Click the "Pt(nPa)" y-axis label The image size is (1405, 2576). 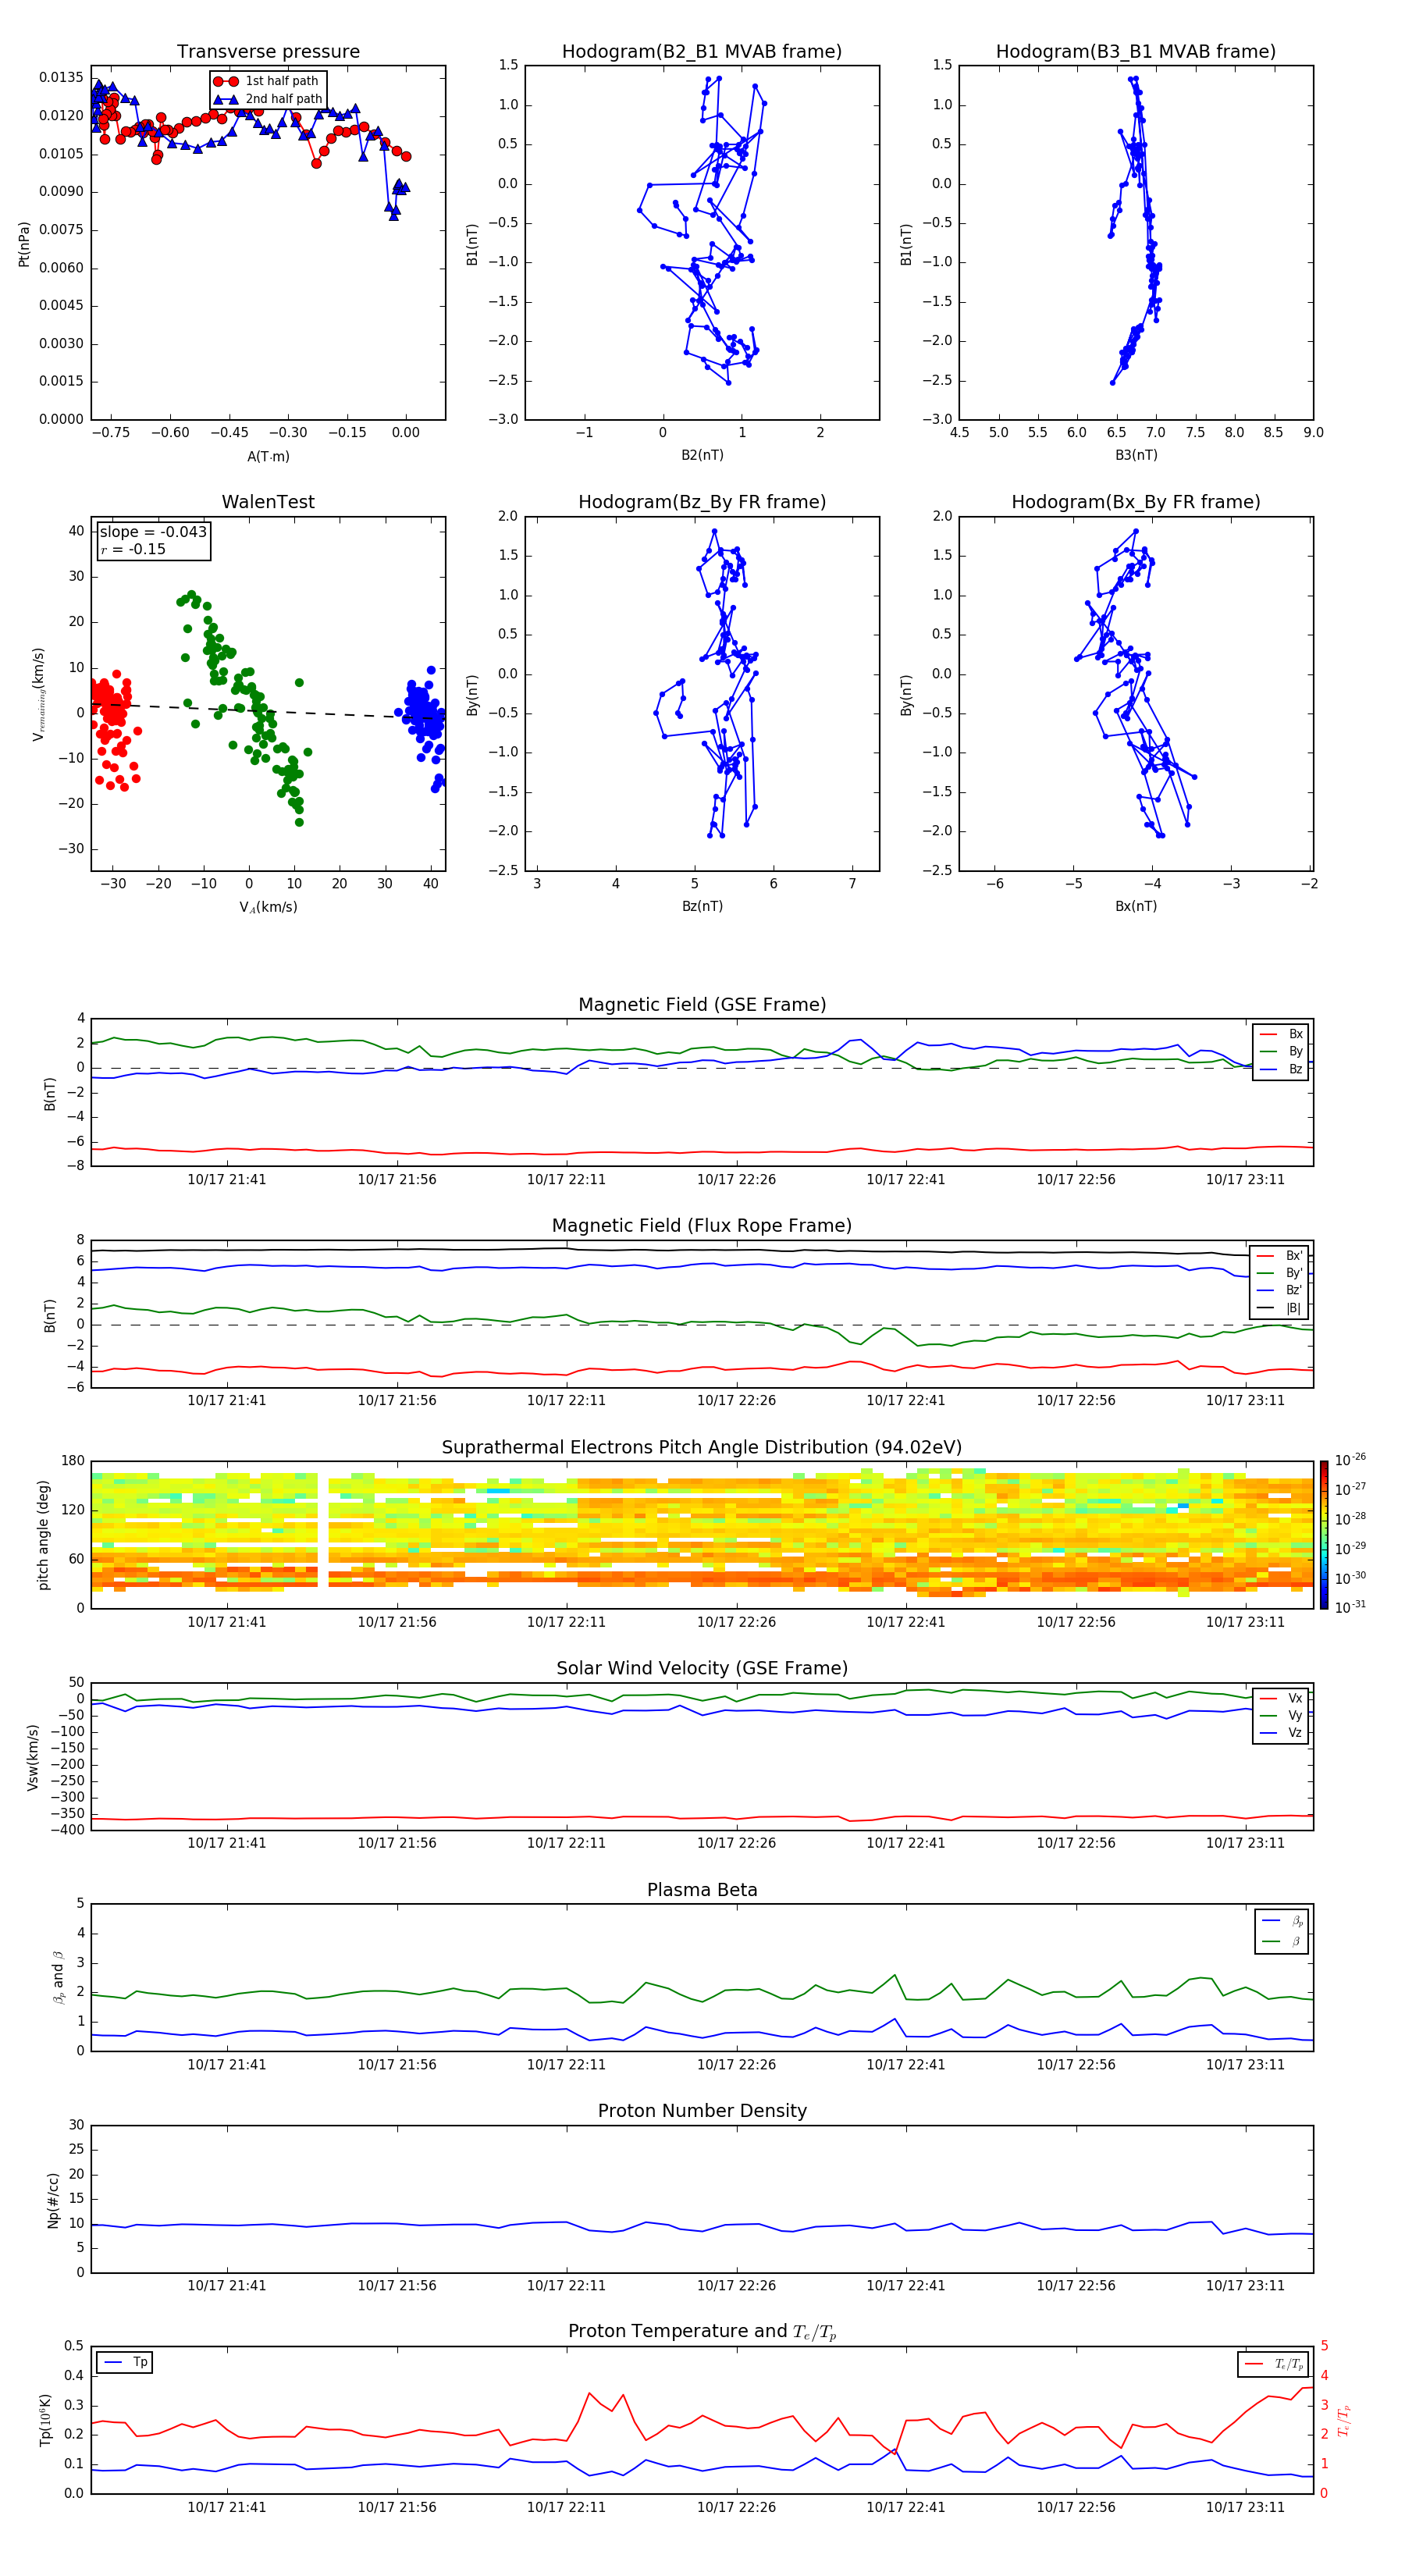(24, 244)
